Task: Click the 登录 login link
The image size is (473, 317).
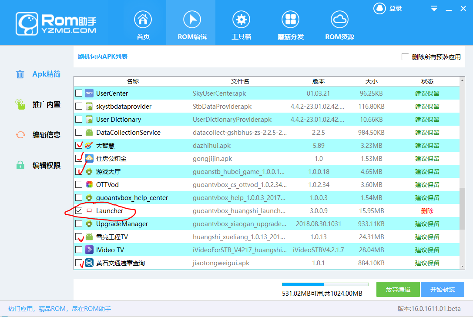Action: pyautogui.click(x=396, y=8)
